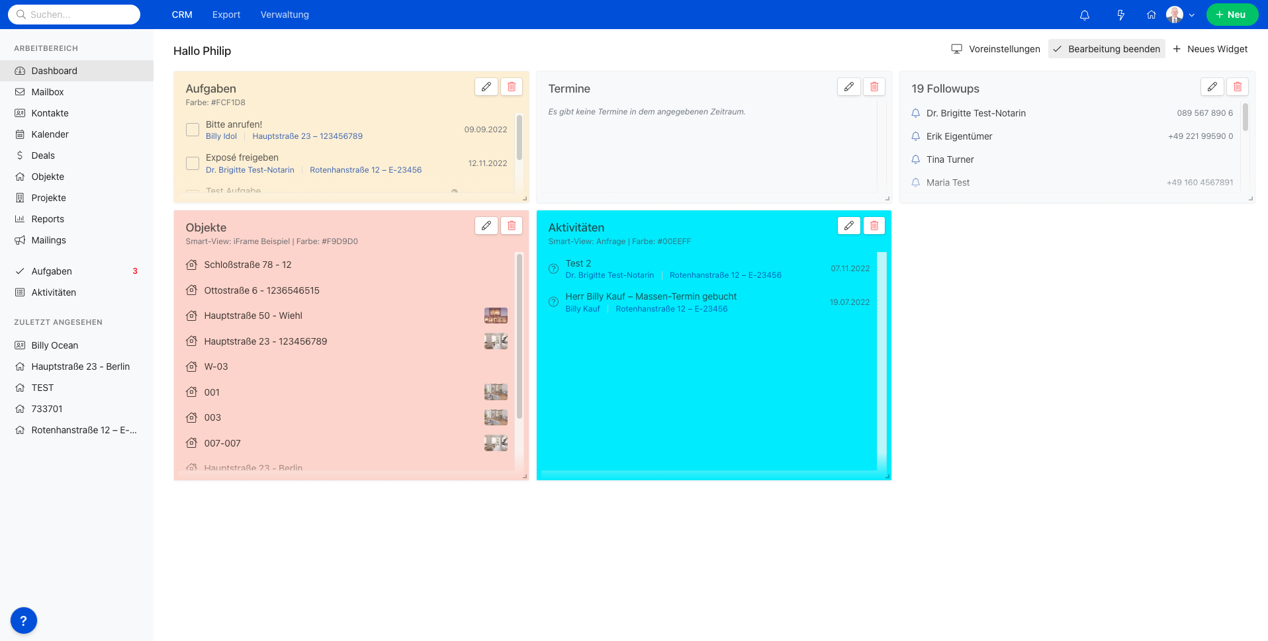
Task: Edit the 19 Followups widget
Action: coord(1212,87)
